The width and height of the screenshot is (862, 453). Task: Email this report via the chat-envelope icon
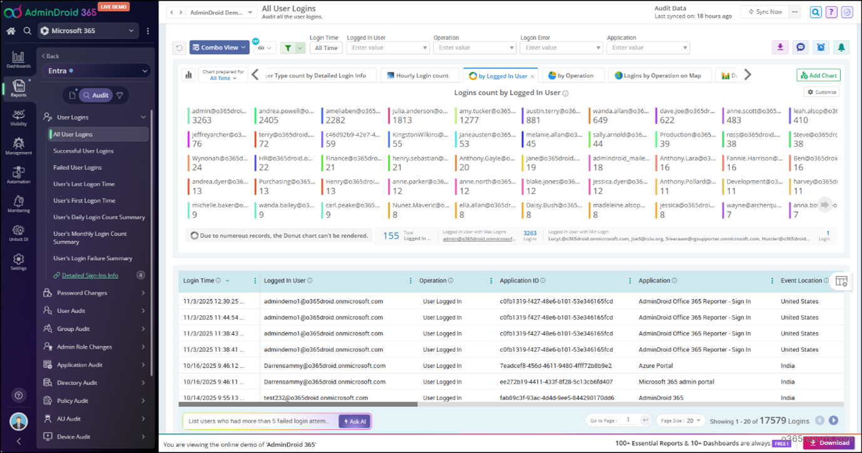click(800, 47)
